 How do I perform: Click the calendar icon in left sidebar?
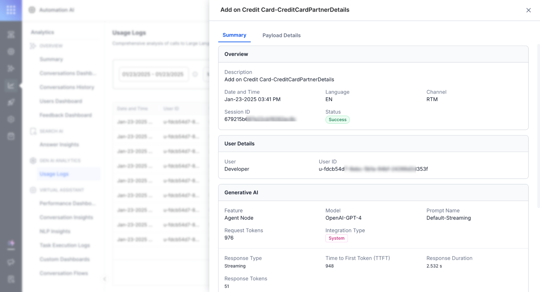11,136
